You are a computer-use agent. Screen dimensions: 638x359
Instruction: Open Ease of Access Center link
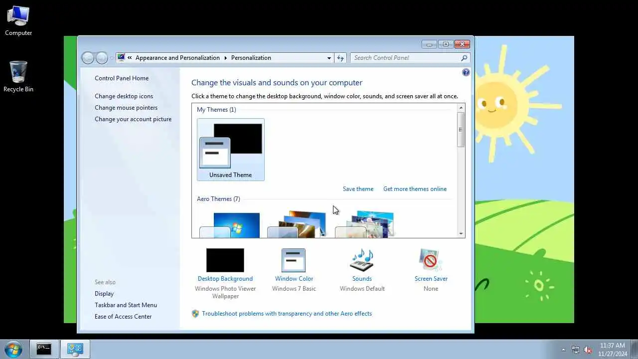coord(123,317)
